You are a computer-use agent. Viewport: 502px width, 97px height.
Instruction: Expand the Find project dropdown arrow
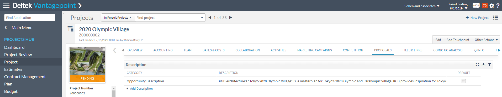[x=202, y=18]
